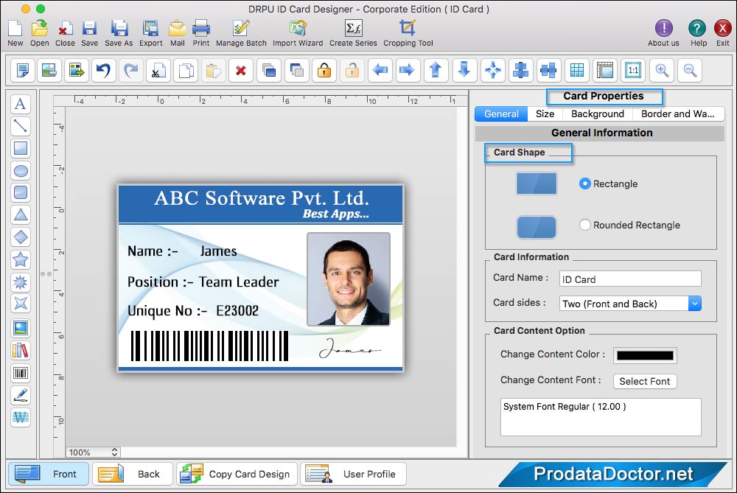Select the Cropping Tool

point(408,33)
